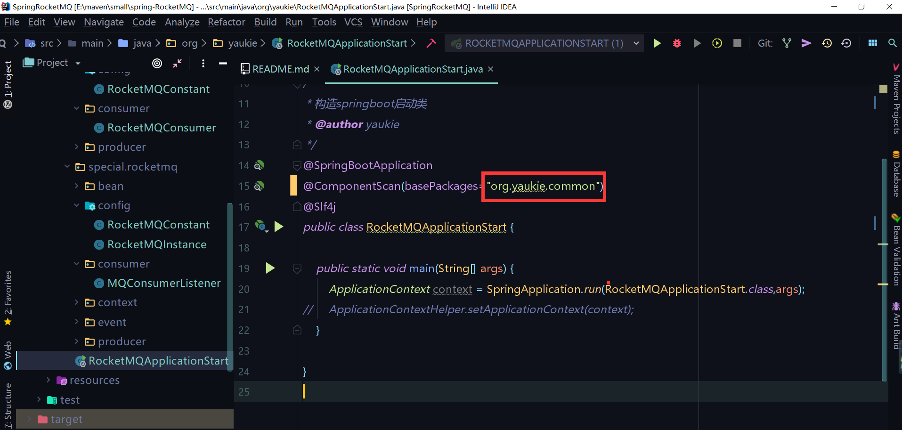Stop the running process

[x=737, y=43]
